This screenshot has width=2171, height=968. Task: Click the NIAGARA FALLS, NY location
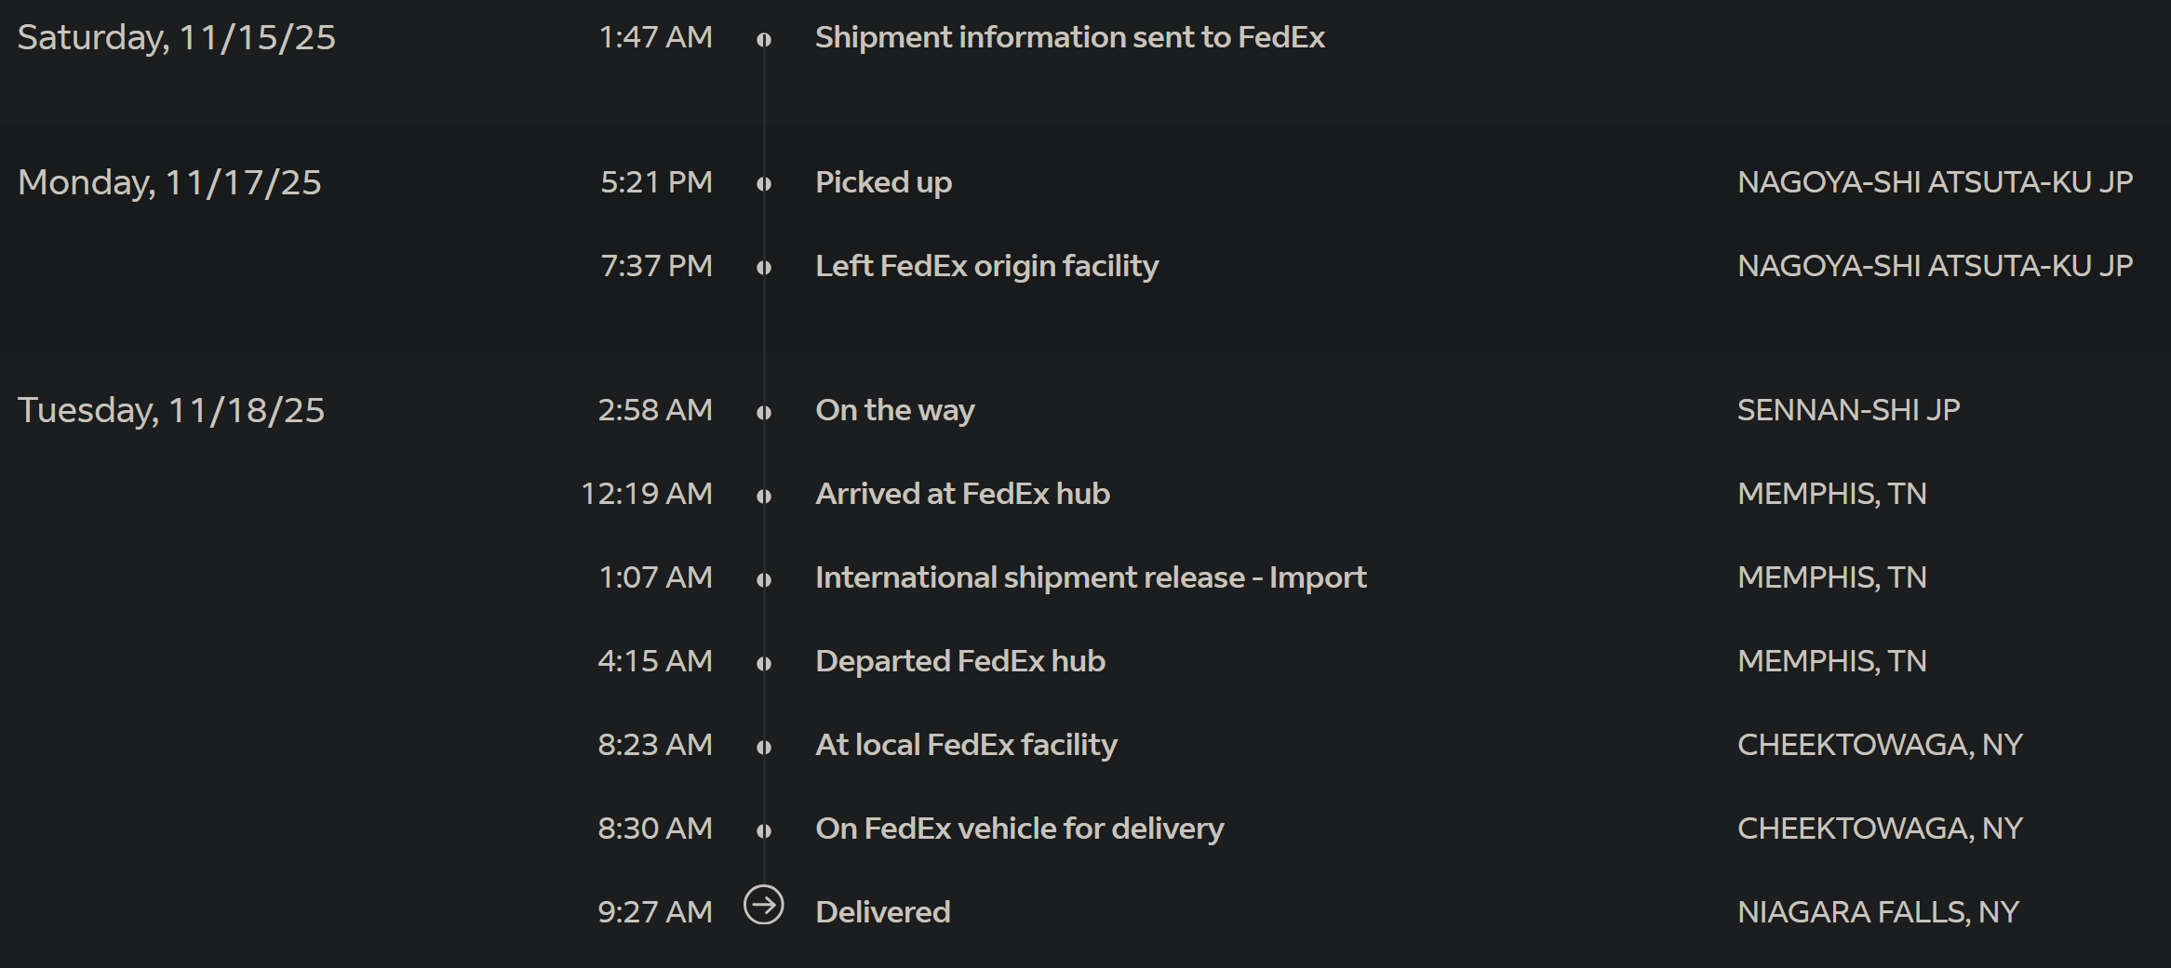pos(1878,912)
